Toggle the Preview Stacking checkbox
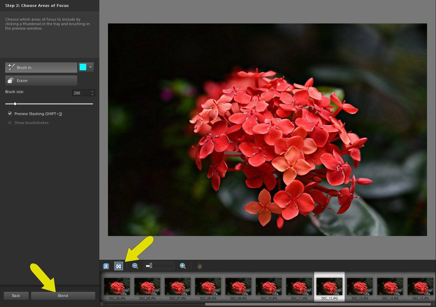This screenshot has height=307, width=436. click(10, 113)
